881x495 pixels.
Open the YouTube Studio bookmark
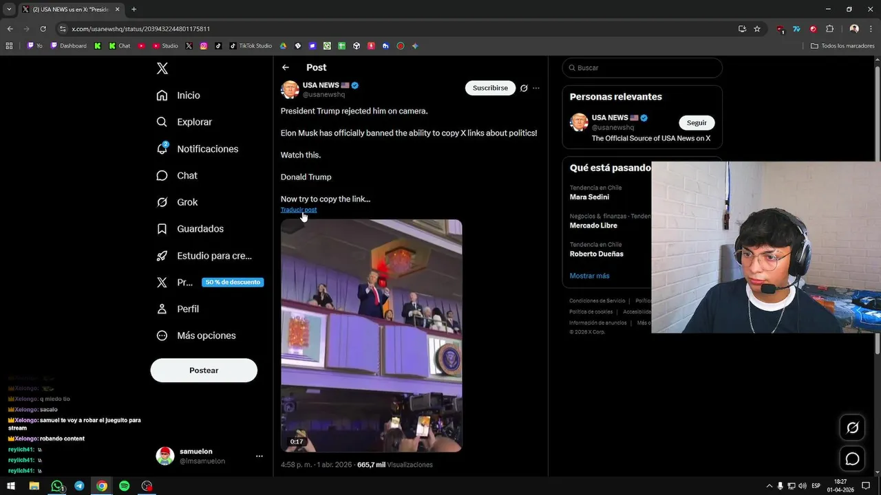point(165,46)
